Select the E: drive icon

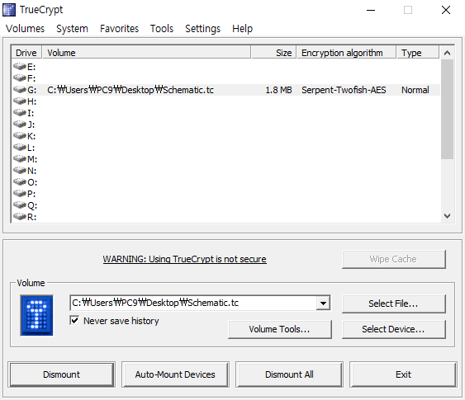20,66
